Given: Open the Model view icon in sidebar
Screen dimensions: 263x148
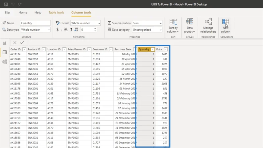Looking at the screenshot, I should [x=5, y=62].
